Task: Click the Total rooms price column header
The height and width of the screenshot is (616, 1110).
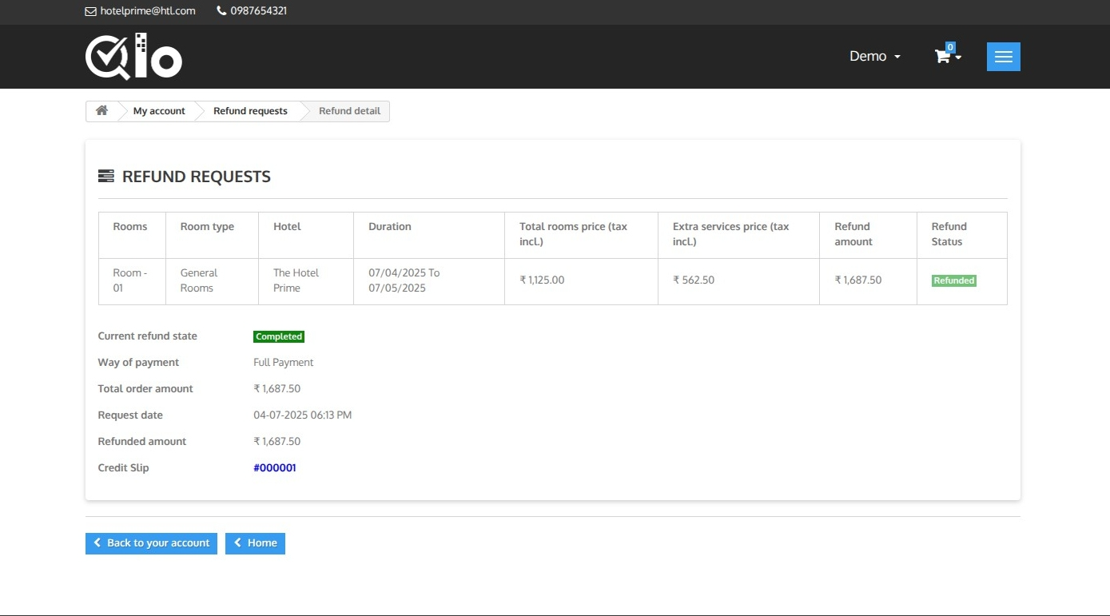Action: click(x=581, y=235)
